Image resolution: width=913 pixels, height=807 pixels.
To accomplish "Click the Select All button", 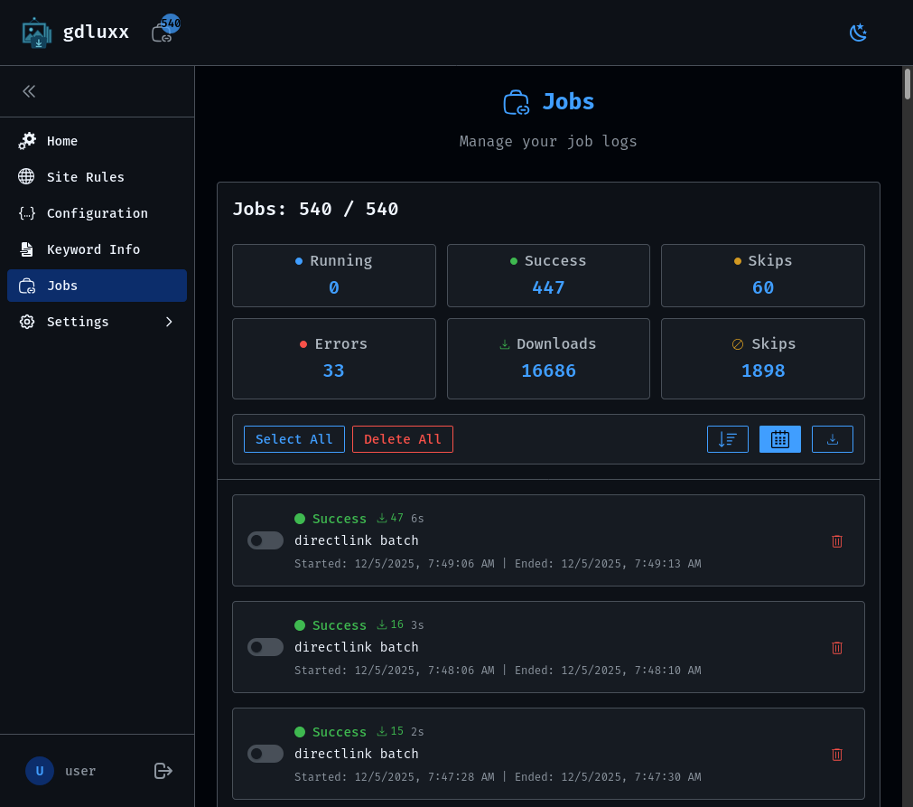I will click(293, 439).
